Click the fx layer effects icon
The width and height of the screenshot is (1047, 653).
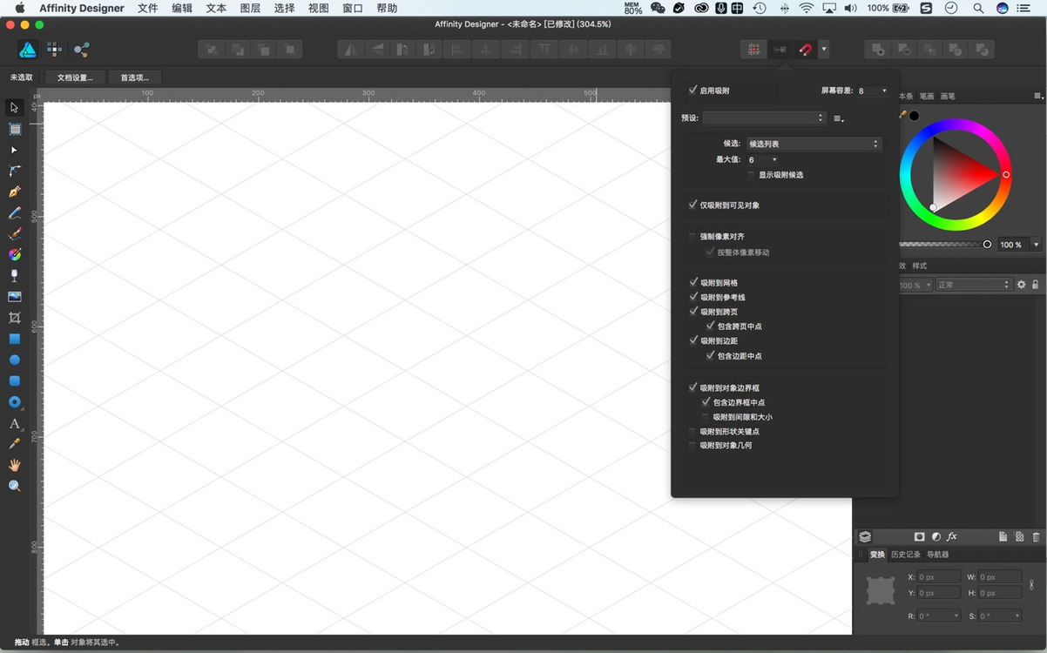click(952, 537)
